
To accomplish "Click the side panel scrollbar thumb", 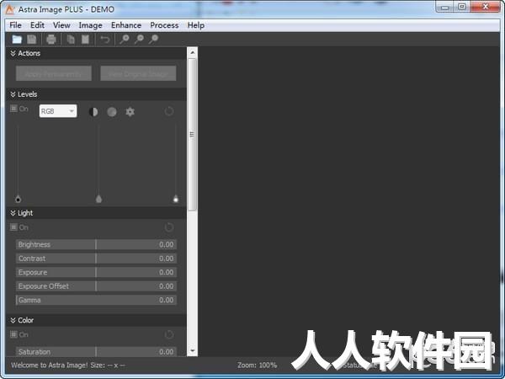I will 192,135.
